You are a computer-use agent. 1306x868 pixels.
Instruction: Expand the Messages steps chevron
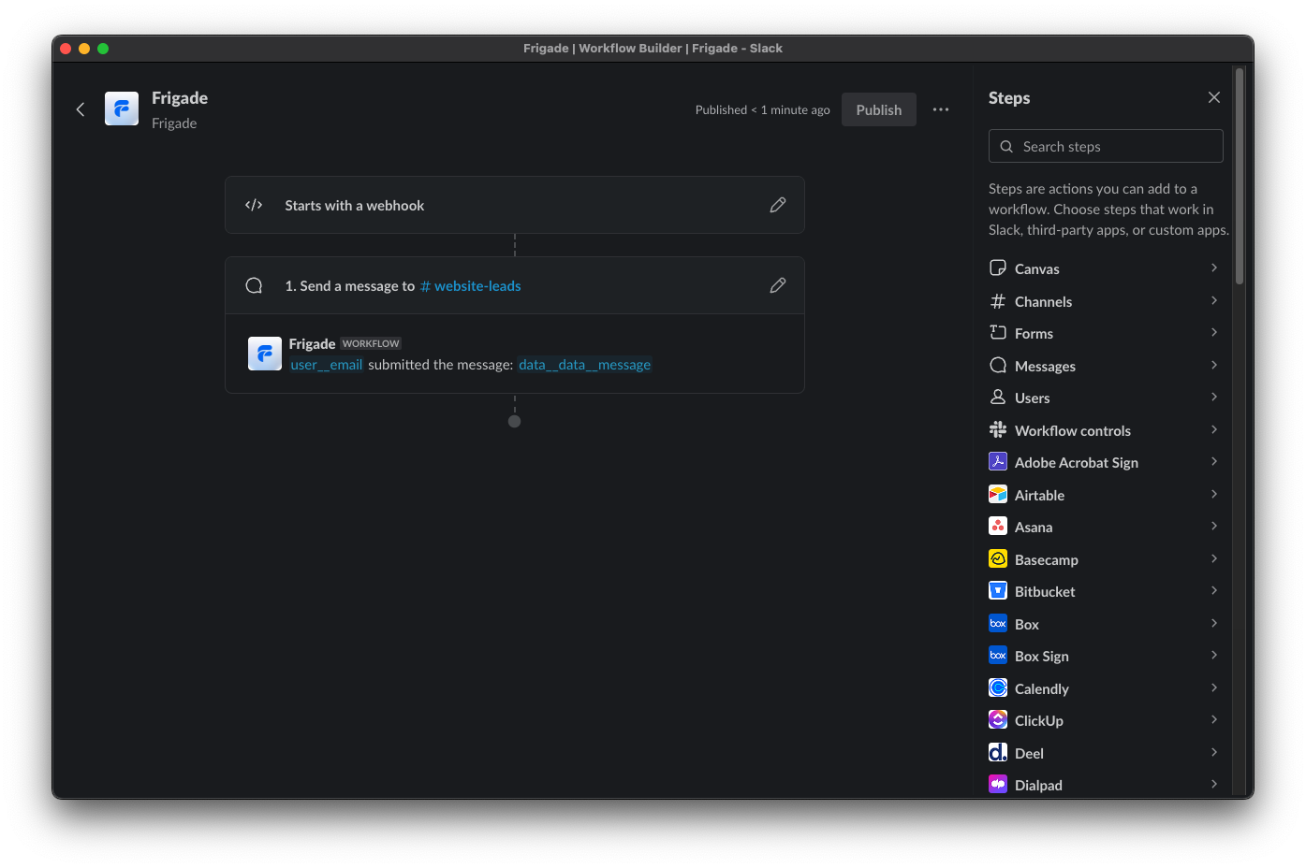click(1214, 365)
